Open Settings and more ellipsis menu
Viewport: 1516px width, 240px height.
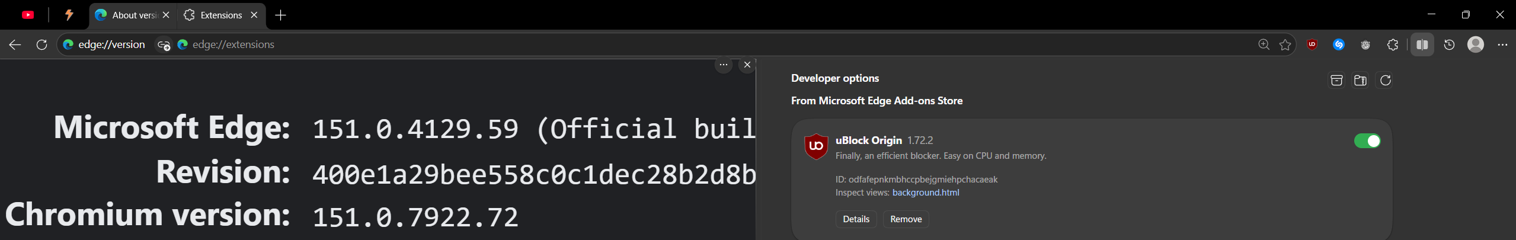tap(1502, 44)
